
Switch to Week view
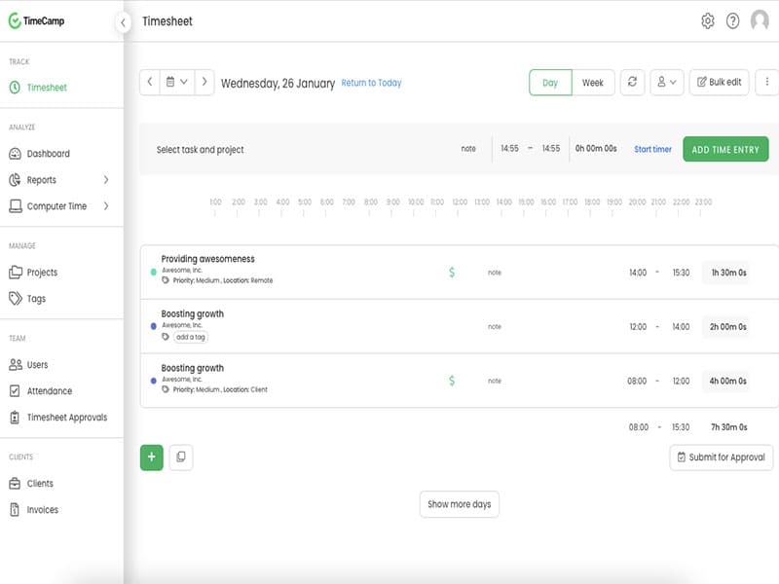click(x=593, y=83)
